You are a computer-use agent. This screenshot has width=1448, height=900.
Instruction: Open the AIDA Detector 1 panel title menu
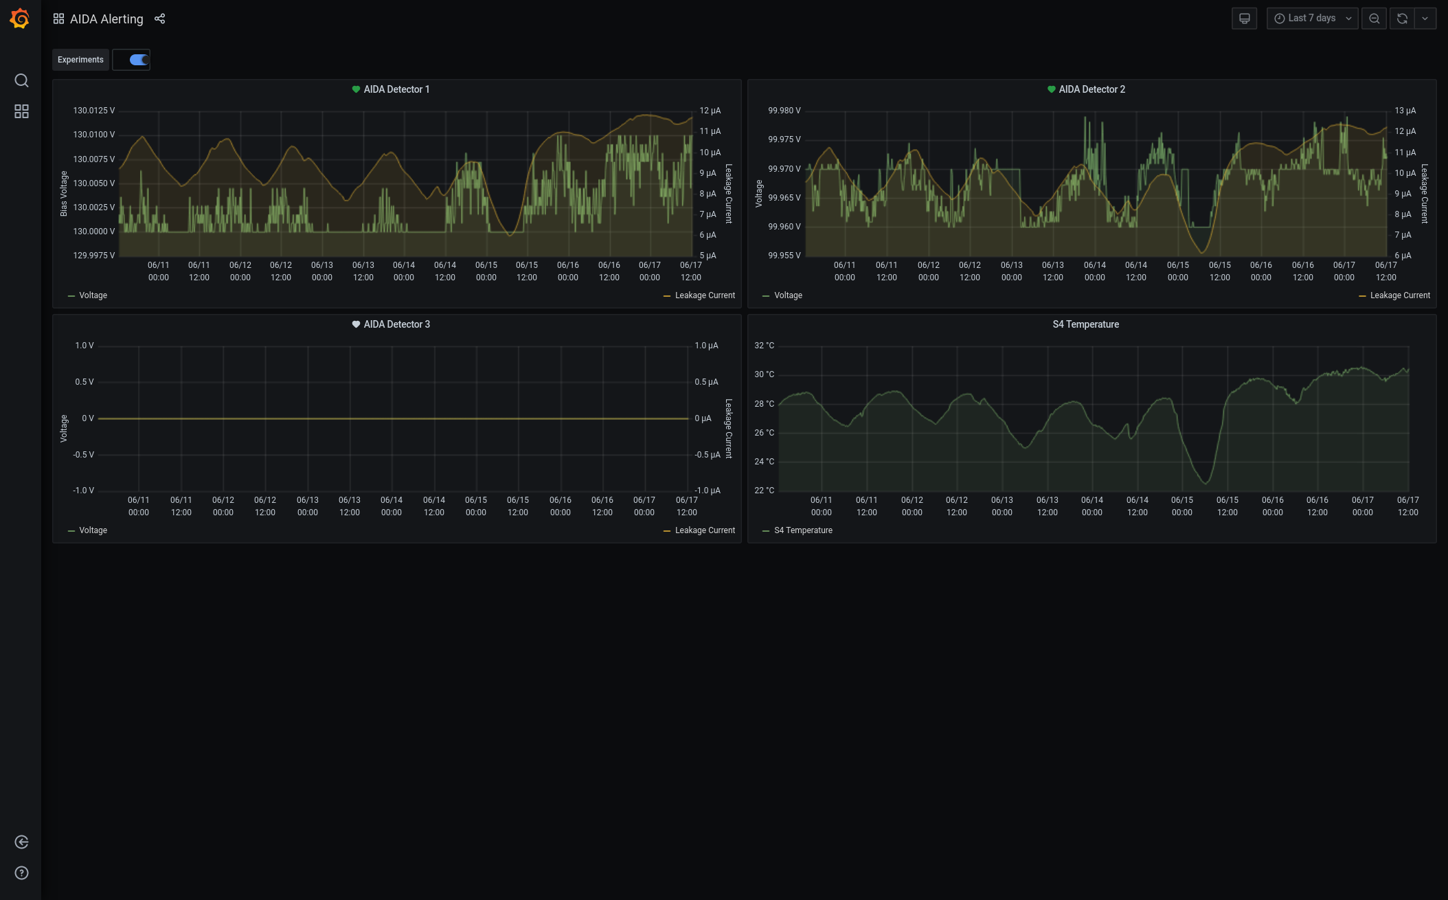tap(396, 89)
